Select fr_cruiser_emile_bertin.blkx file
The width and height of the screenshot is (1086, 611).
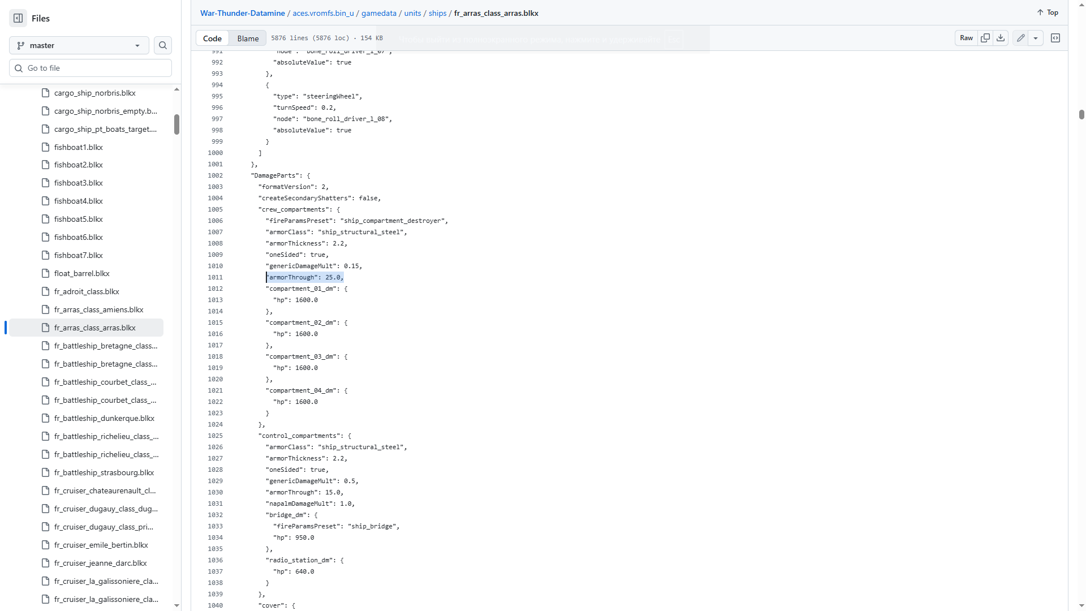click(x=101, y=545)
